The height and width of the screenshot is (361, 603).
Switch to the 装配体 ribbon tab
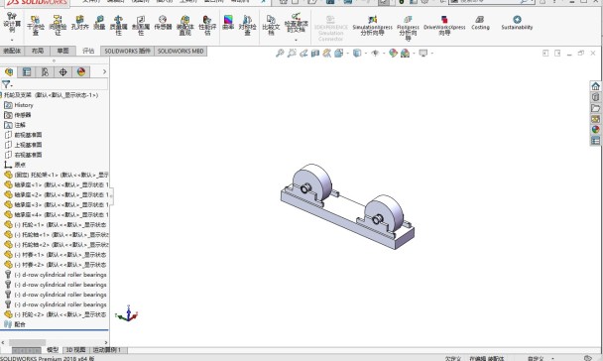[x=12, y=51]
